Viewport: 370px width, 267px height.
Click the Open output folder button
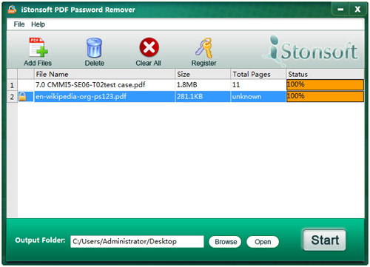click(263, 242)
